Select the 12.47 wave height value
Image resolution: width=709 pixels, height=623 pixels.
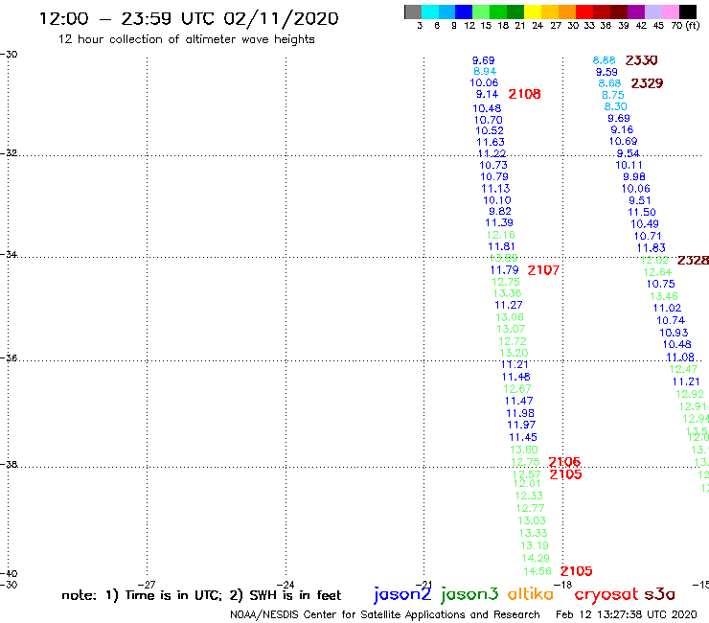click(683, 369)
